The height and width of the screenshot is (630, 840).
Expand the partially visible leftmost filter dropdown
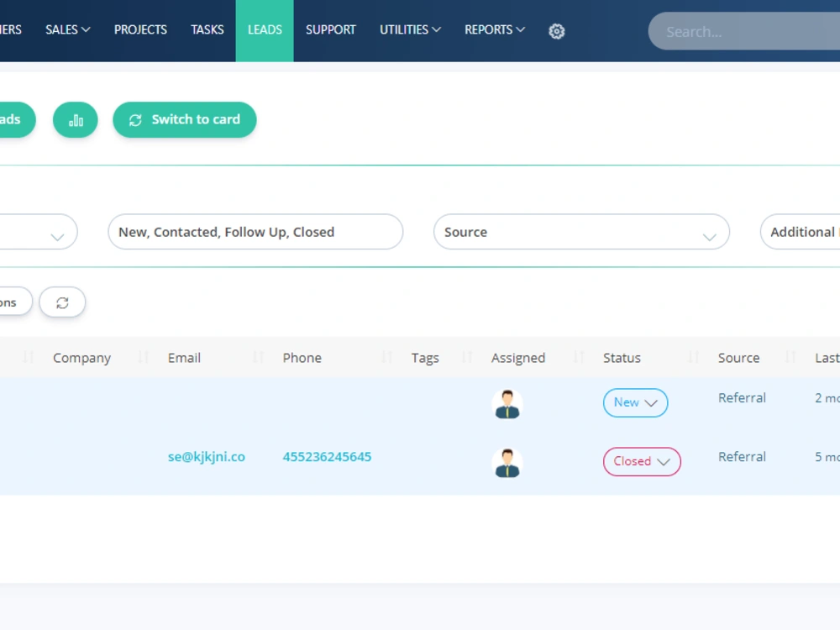click(x=39, y=232)
